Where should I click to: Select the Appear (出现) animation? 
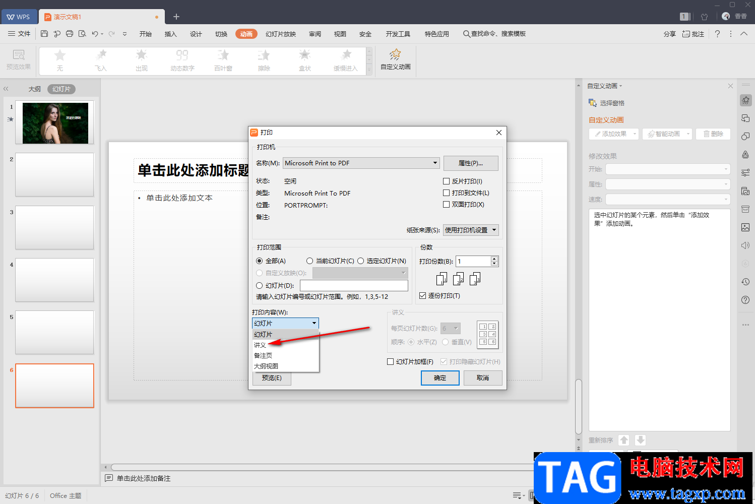tap(142, 60)
